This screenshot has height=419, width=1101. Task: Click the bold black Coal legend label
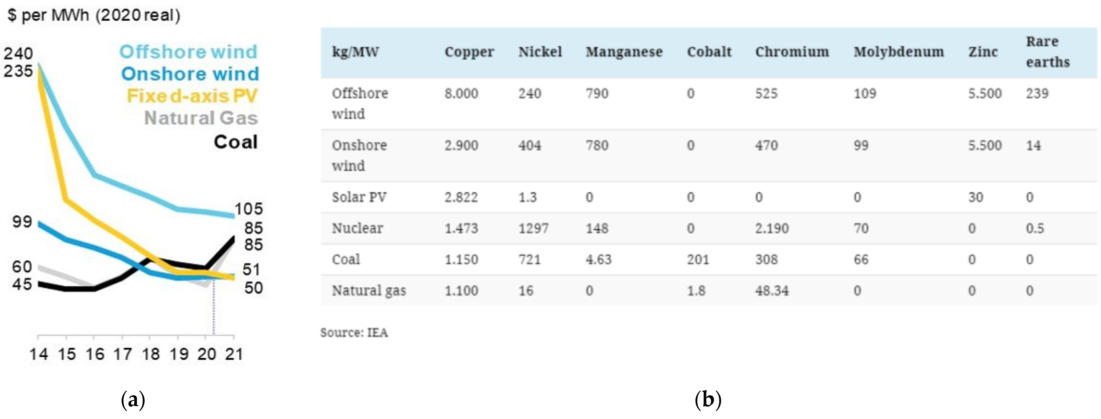(x=236, y=142)
